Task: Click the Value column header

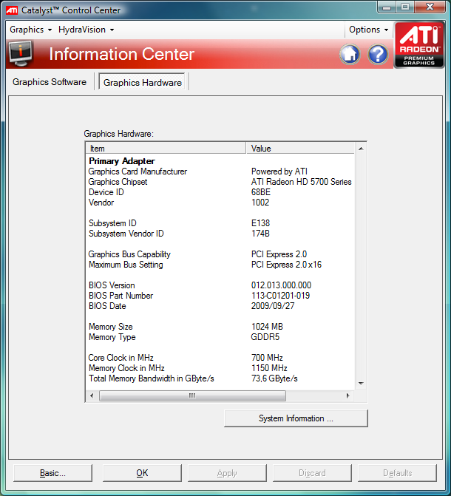Action: click(300, 149)
